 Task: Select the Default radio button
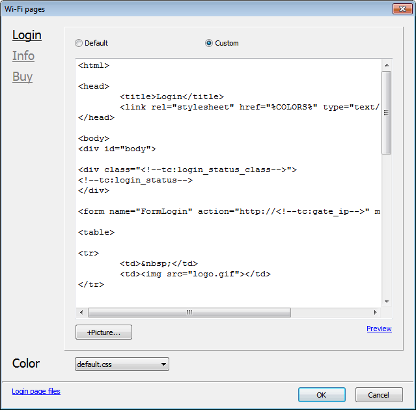(x=79, y=44)
